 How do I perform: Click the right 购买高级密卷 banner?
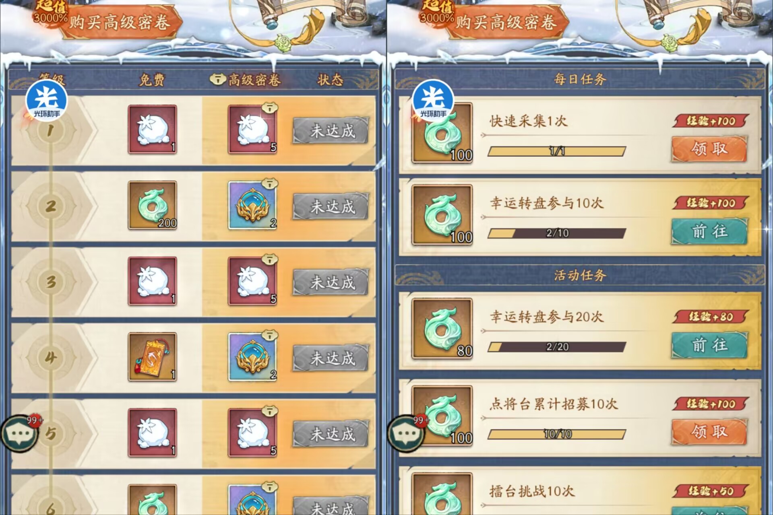[x=506, y=22]
